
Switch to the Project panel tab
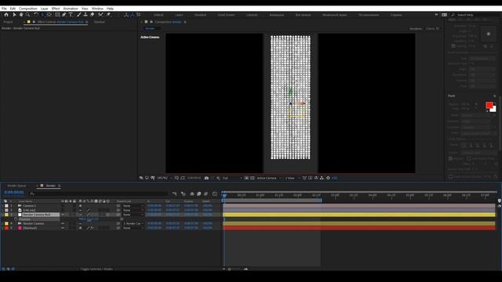click(8, 22)
